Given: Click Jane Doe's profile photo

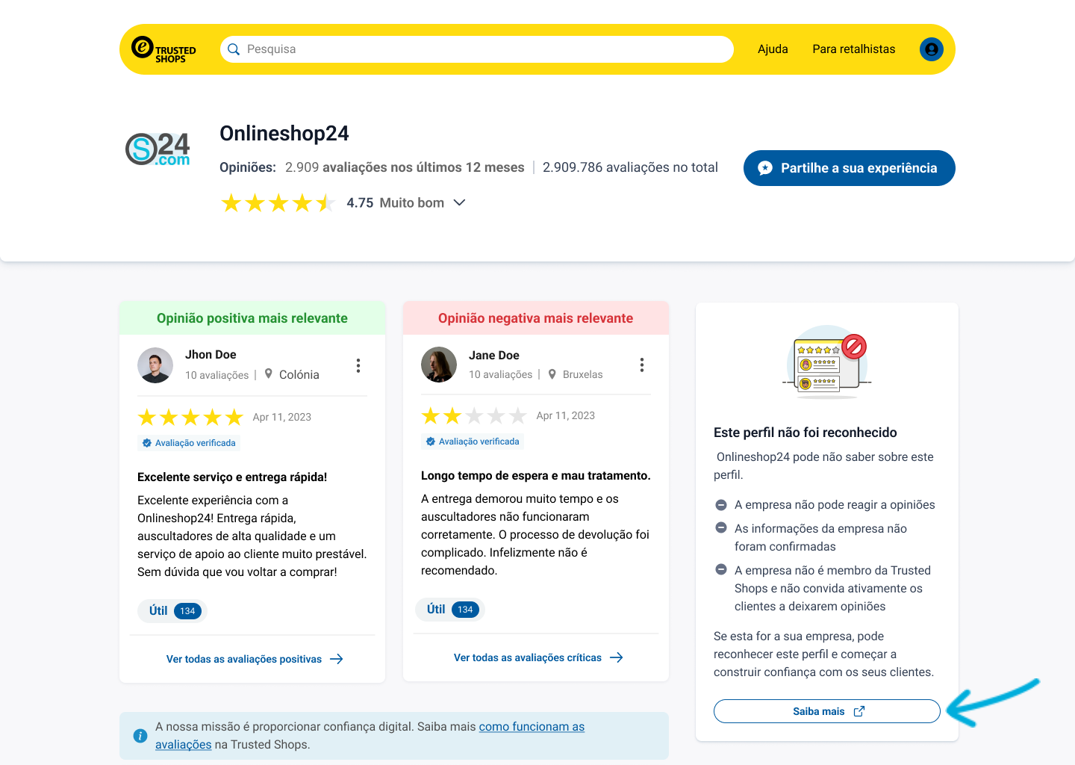Looking at the screenshot, I should click(x=439, y=365).
